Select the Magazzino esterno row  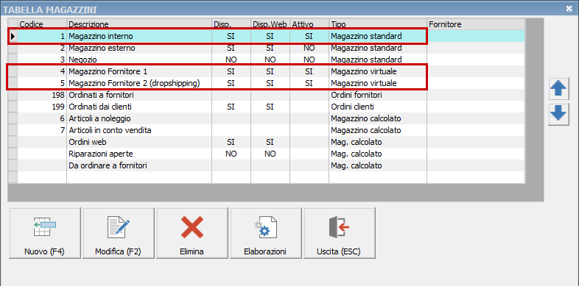point(266,49)
